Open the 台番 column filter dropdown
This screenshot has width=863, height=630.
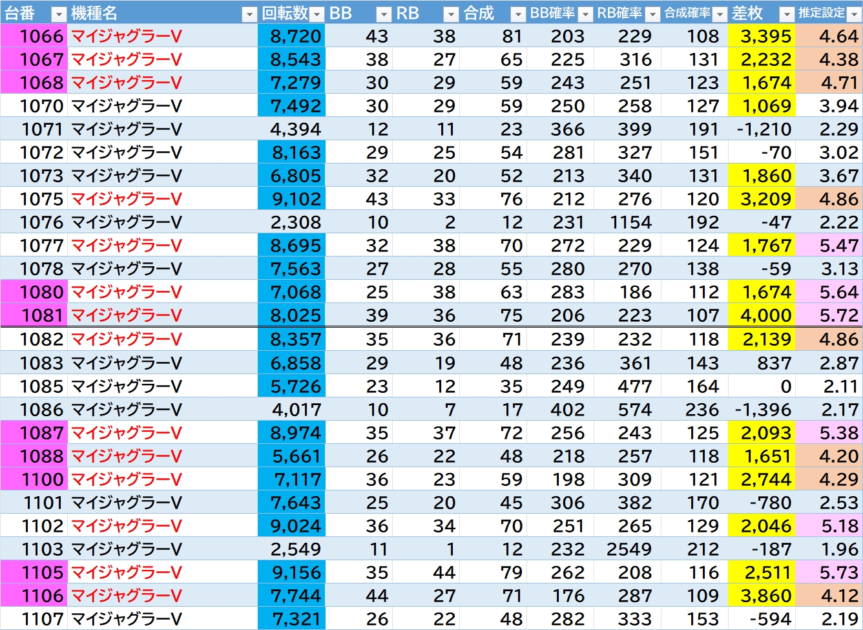pyautogui.click(x=58, y=14)
